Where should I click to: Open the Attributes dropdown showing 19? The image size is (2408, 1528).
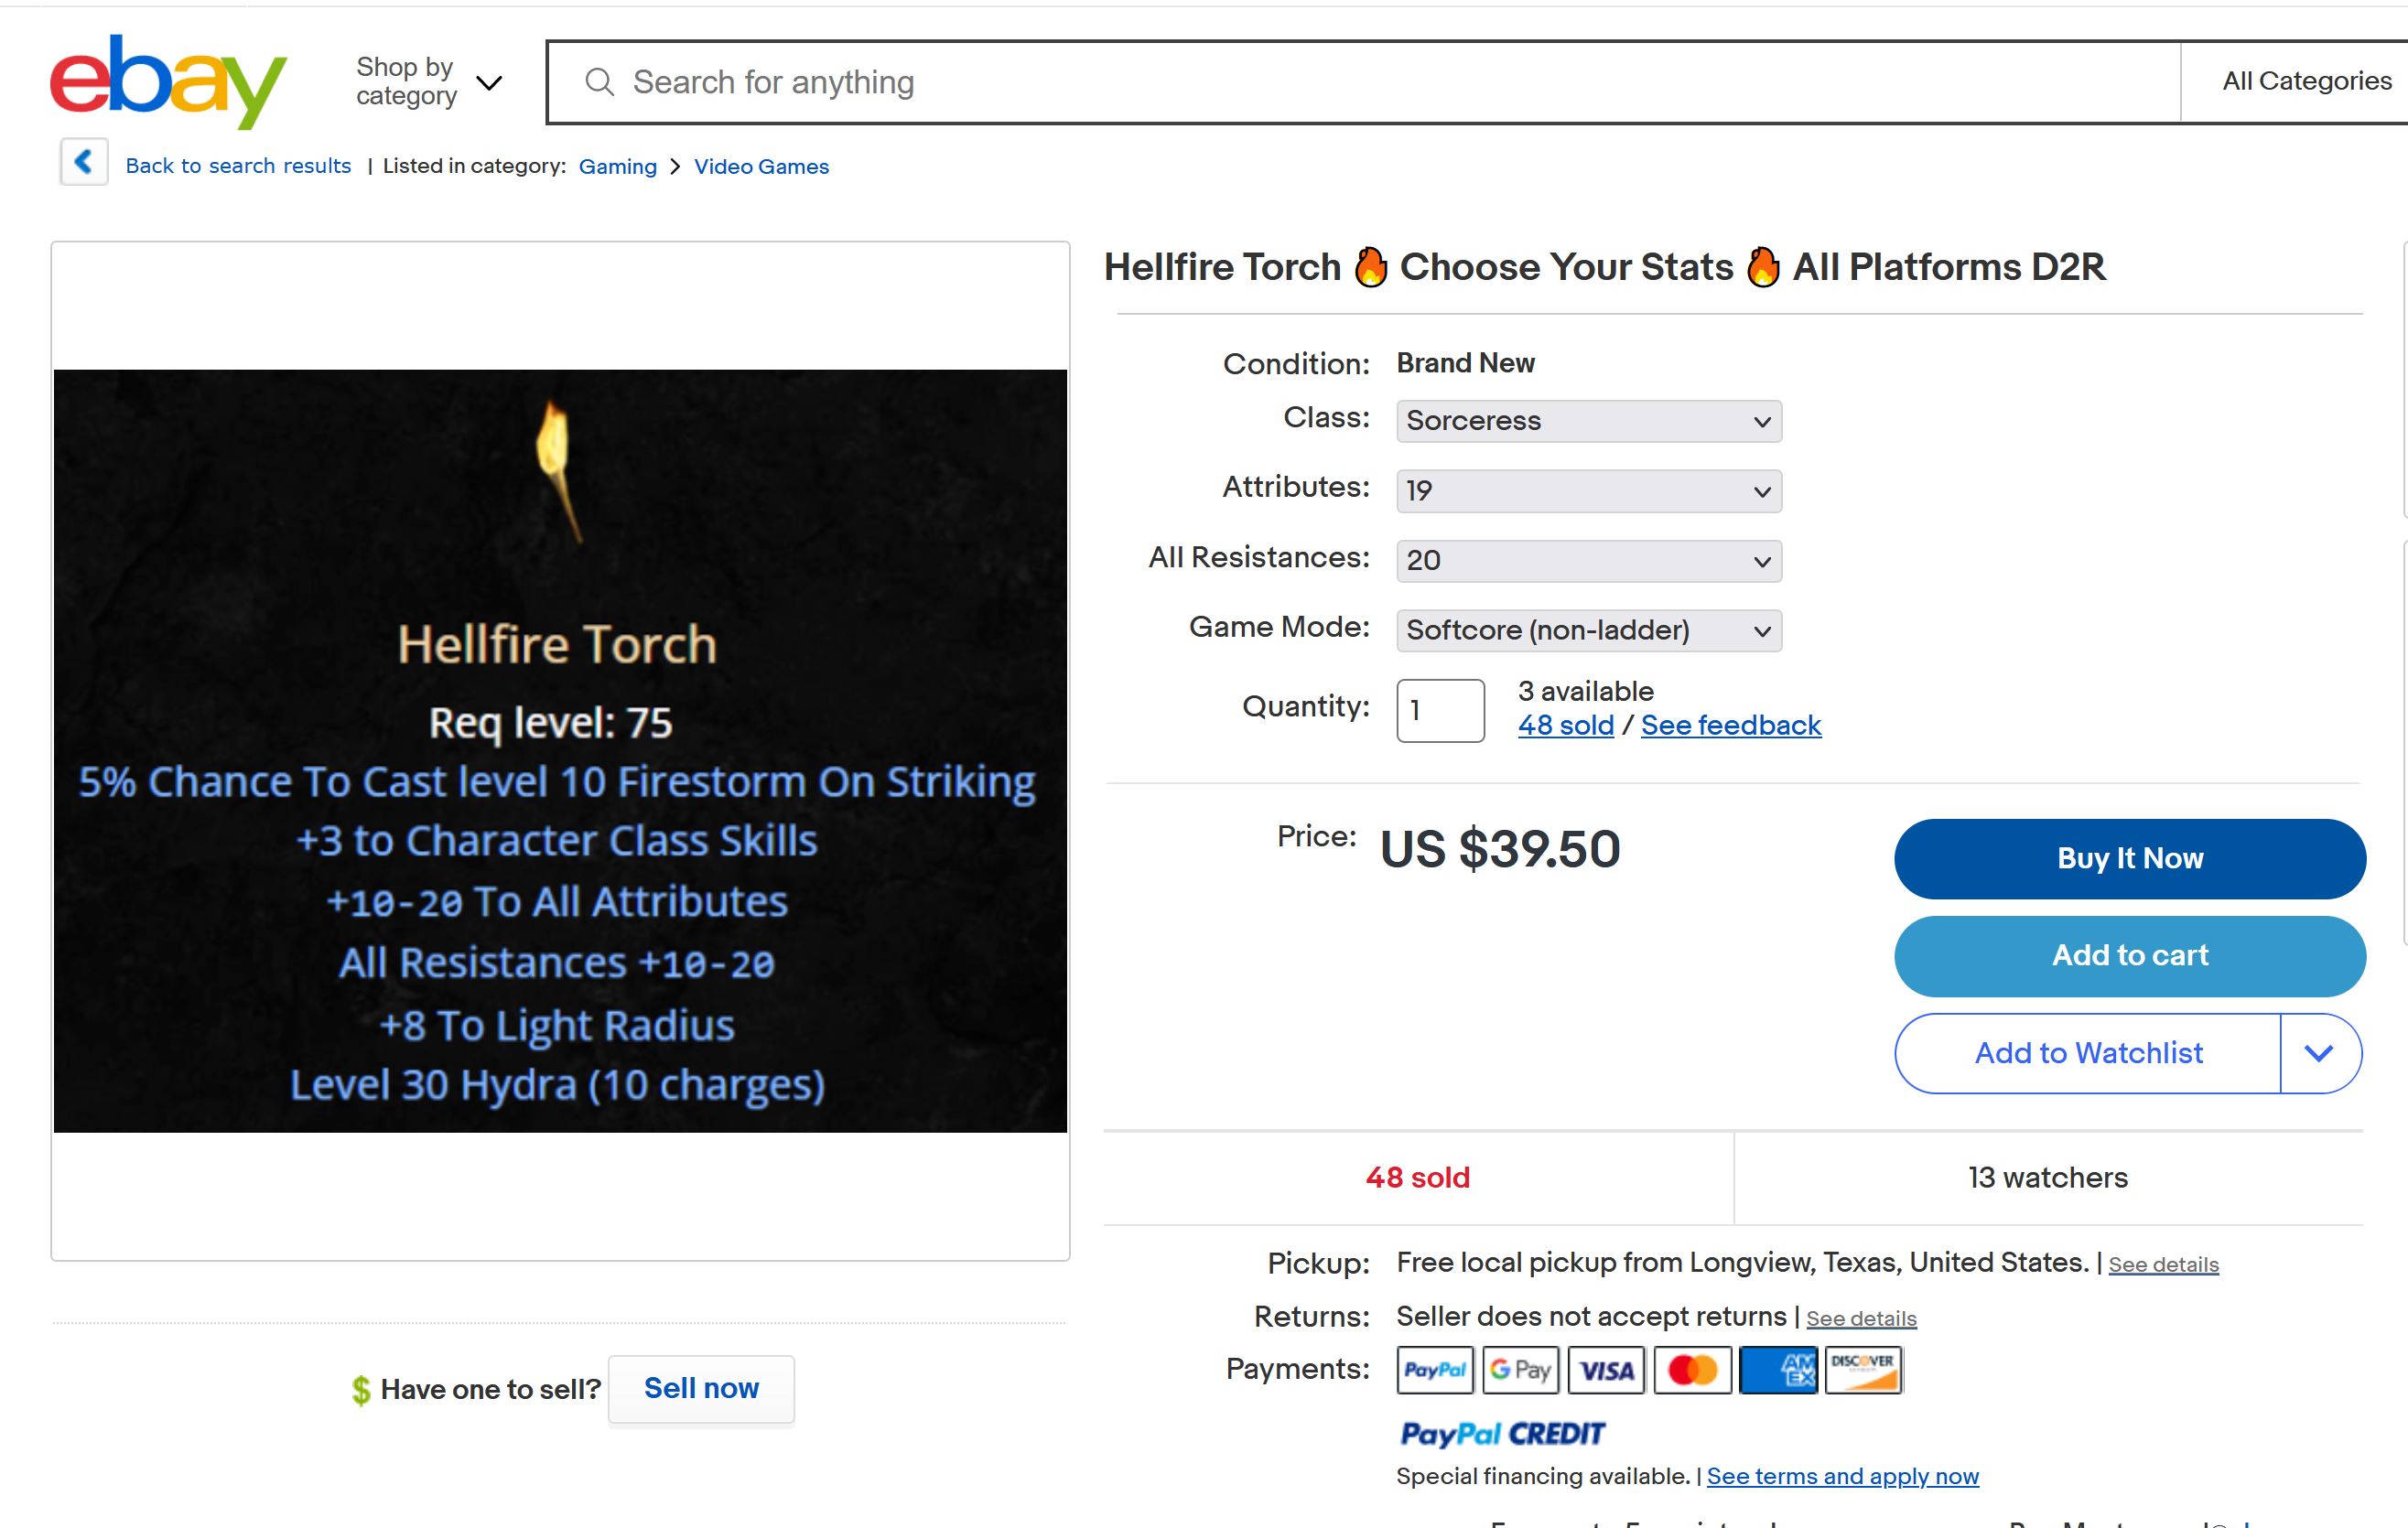1588,491
